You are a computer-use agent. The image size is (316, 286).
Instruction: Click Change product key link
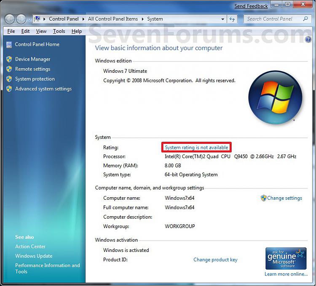pyautogui.click(x=215, y=260)
